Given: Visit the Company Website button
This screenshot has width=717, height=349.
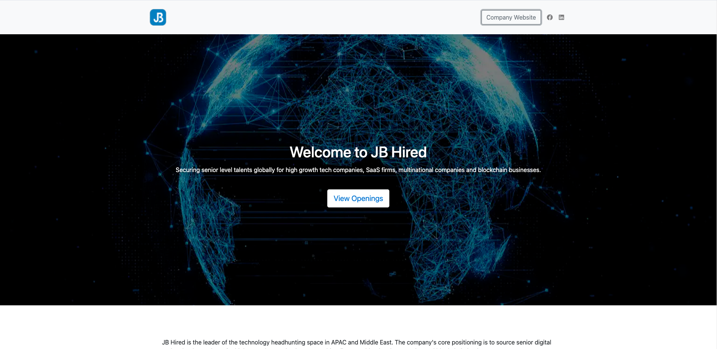Looking at the screenshot, I should tap(511, 17).
